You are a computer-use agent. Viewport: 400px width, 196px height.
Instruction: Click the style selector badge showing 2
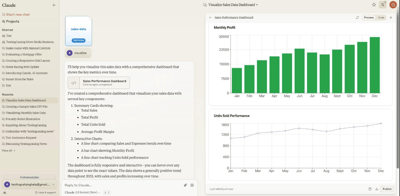coord(107,192)
